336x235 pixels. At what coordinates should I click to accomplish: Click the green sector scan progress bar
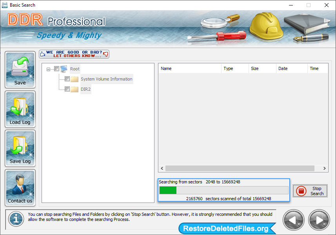[x=224, y=190]
